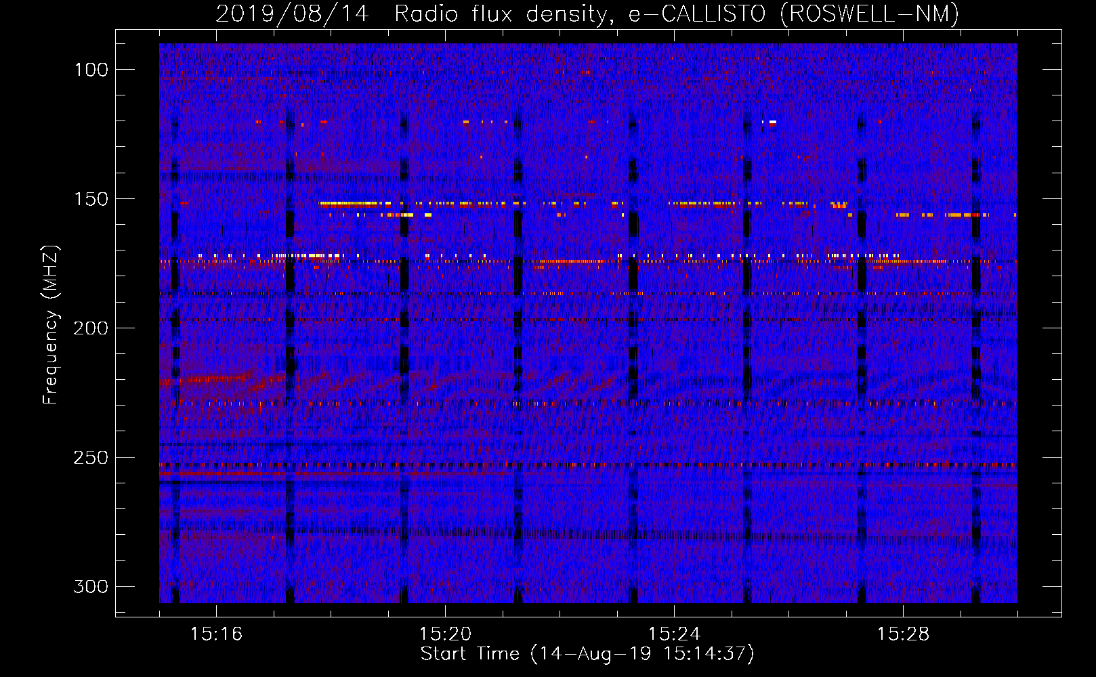The height and width of the screenshot is (677, 1096).
Task: Click the time tick label '15:28'
Action: tap(903, 634)
